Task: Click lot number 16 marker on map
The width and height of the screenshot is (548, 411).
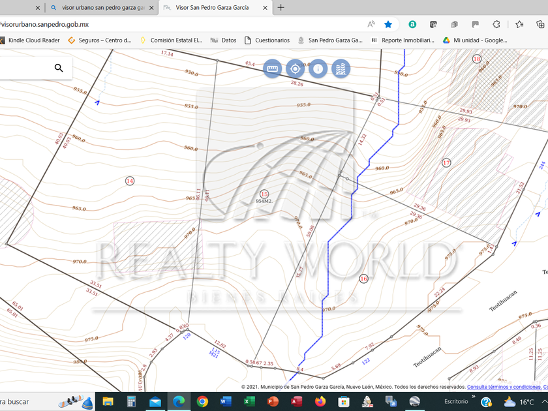Action: [363, 279]
